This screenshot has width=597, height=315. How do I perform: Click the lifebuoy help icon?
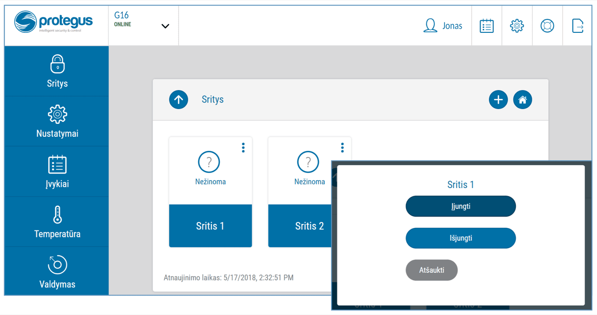547,26
